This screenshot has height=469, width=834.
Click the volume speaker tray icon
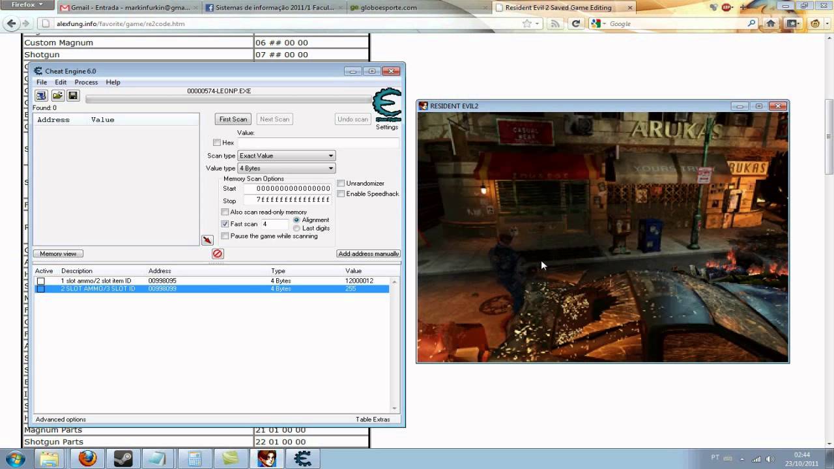(770, 459)
